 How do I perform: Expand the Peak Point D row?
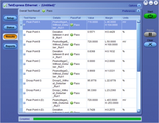point(24,74)
